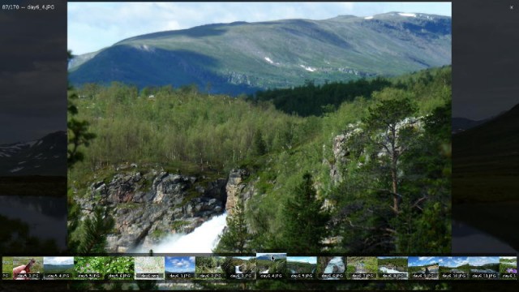Click the partially visible purple flower thumbnail
The width and height of the screenshot is (519, 292).
(508, 268)
